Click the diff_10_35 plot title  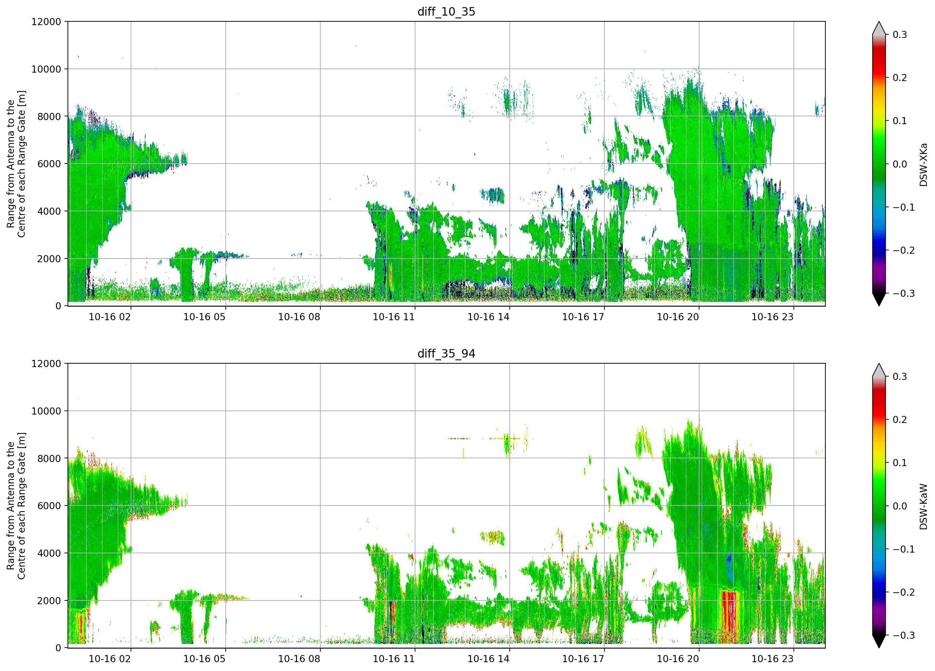(447, 12)
